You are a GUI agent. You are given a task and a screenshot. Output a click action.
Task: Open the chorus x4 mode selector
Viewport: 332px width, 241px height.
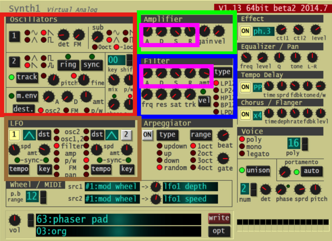[x=258, y=115]
